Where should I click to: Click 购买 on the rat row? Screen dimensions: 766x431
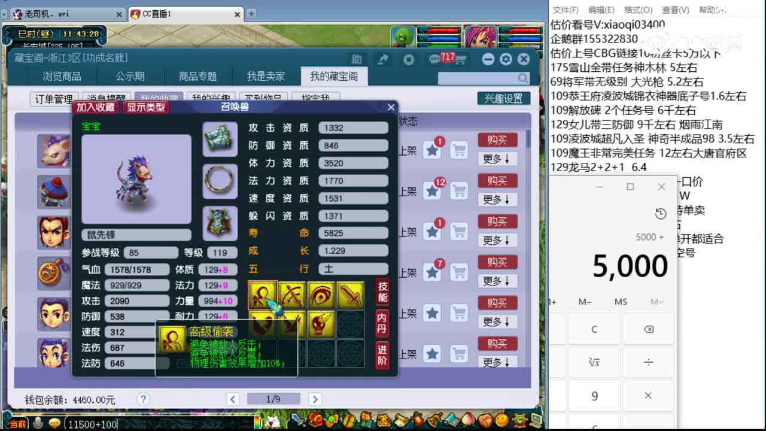tap(497, 140)
